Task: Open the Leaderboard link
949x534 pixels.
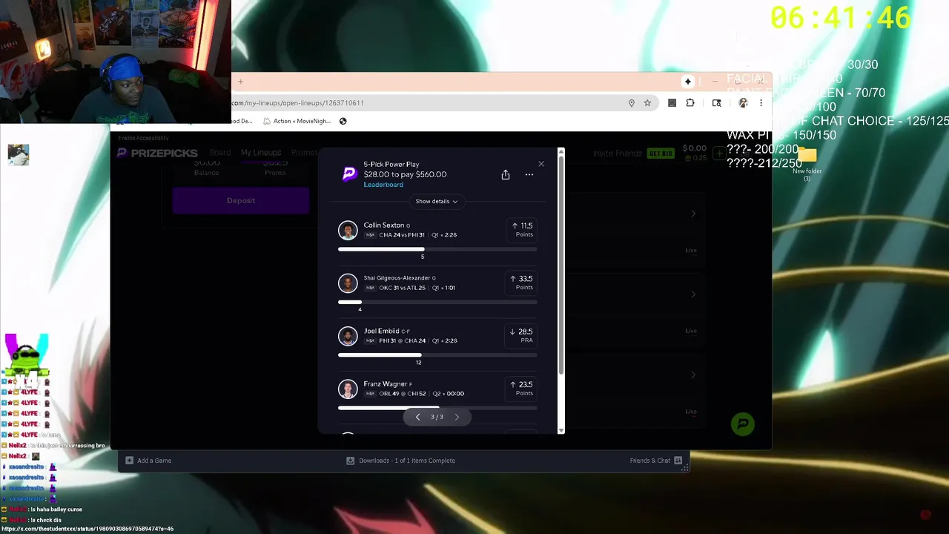Action: coord(383,185)
